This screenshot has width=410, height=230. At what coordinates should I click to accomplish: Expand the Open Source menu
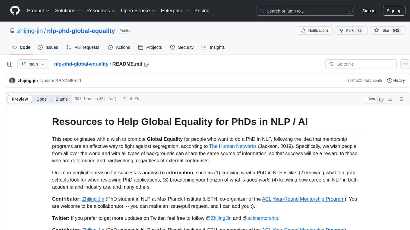138,11
